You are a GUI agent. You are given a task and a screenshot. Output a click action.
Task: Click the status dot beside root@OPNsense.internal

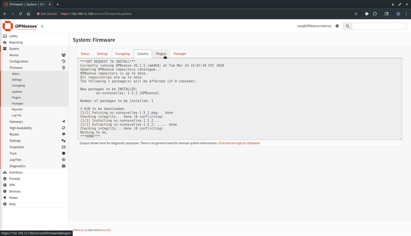coord(337,26)
